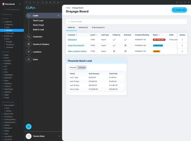Click the Locations pin icon
The width and height of the screenshot is (191, 141).
click(x=29, y=52)
